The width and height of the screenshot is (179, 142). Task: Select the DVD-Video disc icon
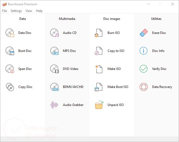click(x=54, y=69)
